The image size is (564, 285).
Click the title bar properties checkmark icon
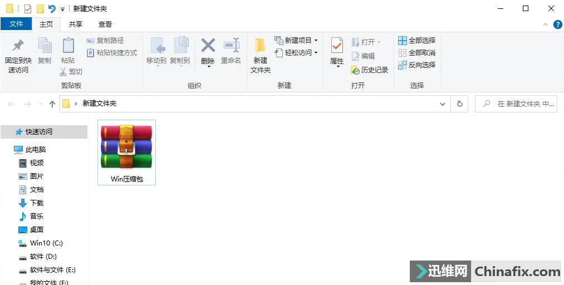click(28, 8)
